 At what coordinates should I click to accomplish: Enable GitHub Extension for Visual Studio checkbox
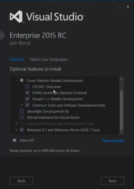[x=22, y=117]
